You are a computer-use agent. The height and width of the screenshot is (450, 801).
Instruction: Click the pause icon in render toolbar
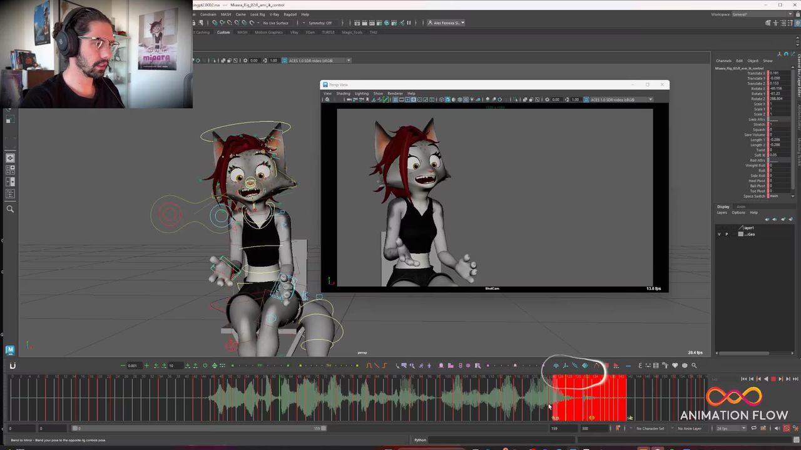tap(409, 23)
